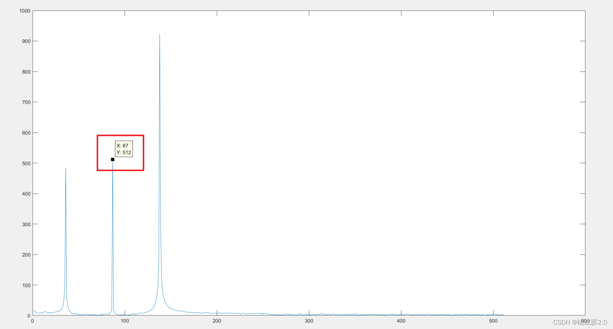Click the x-axis label 300

(309, 321)
